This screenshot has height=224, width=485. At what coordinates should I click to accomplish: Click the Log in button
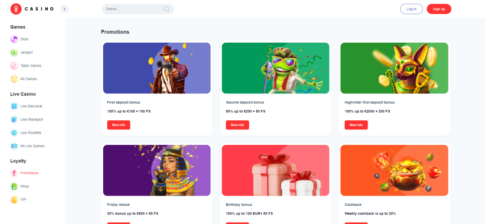pos(411,9)
